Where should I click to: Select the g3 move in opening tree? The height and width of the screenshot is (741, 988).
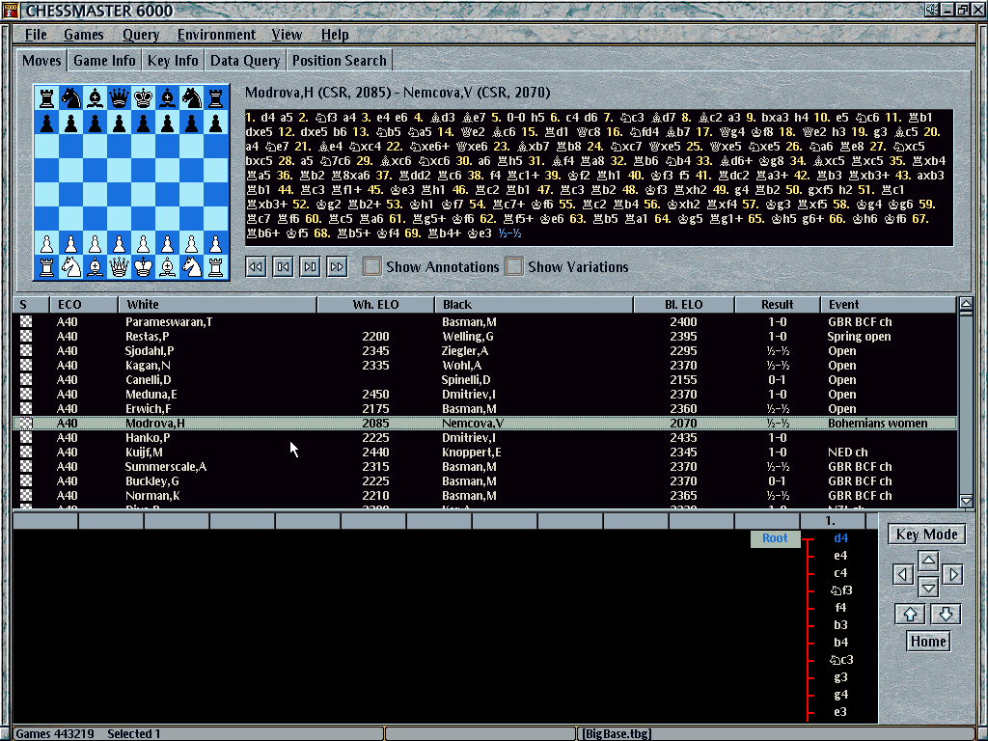[x=840, y=677]
